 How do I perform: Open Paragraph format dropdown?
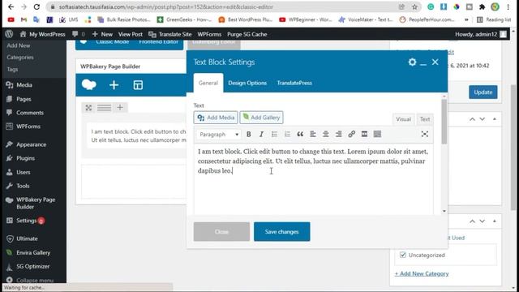(219, 134)
